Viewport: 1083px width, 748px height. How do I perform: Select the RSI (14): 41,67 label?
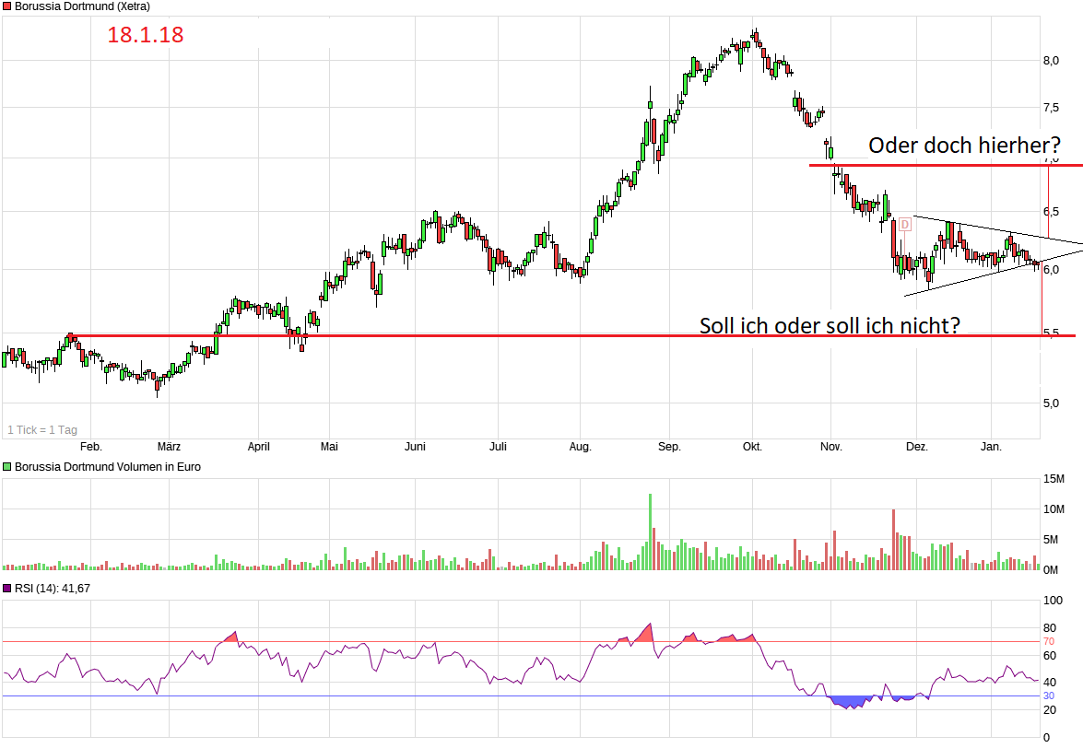[x=53, y=589]
